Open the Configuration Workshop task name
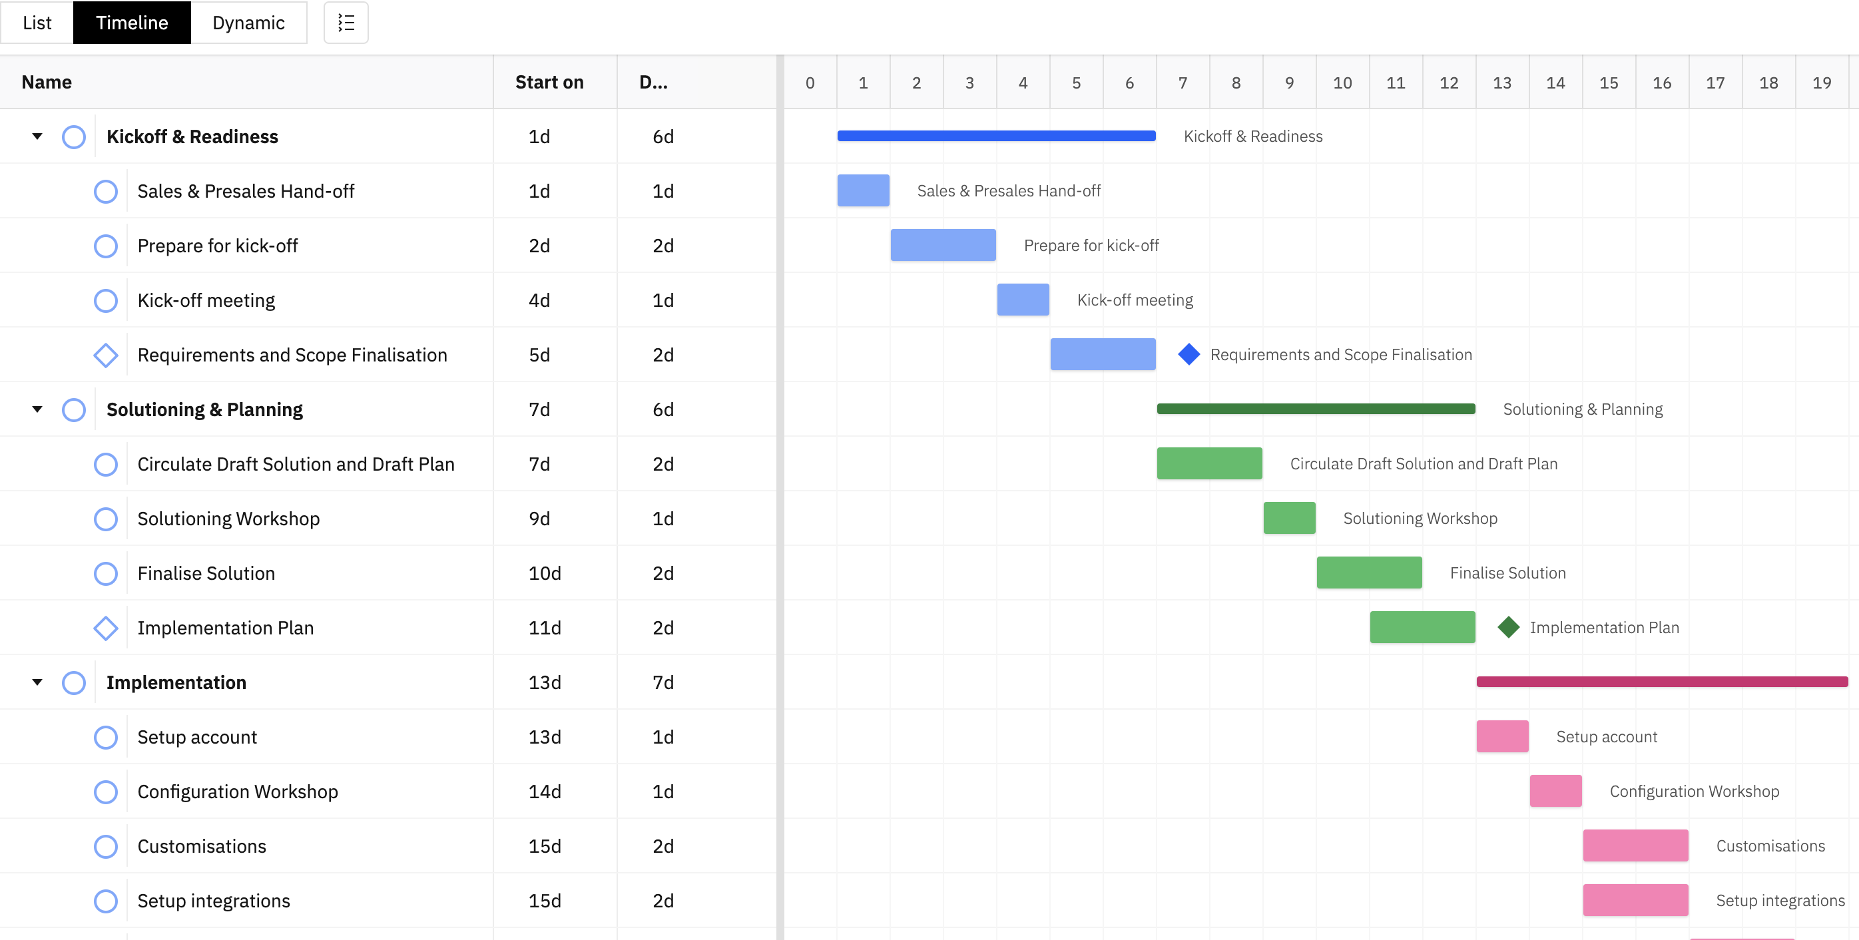 (238, 792)
